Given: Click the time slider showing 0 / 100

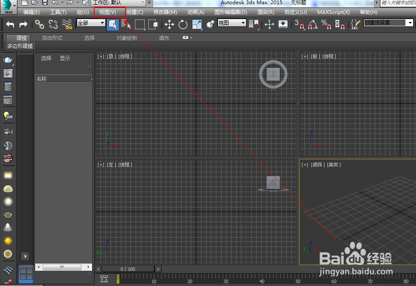Looking at the screenshot, I should 128,269.
